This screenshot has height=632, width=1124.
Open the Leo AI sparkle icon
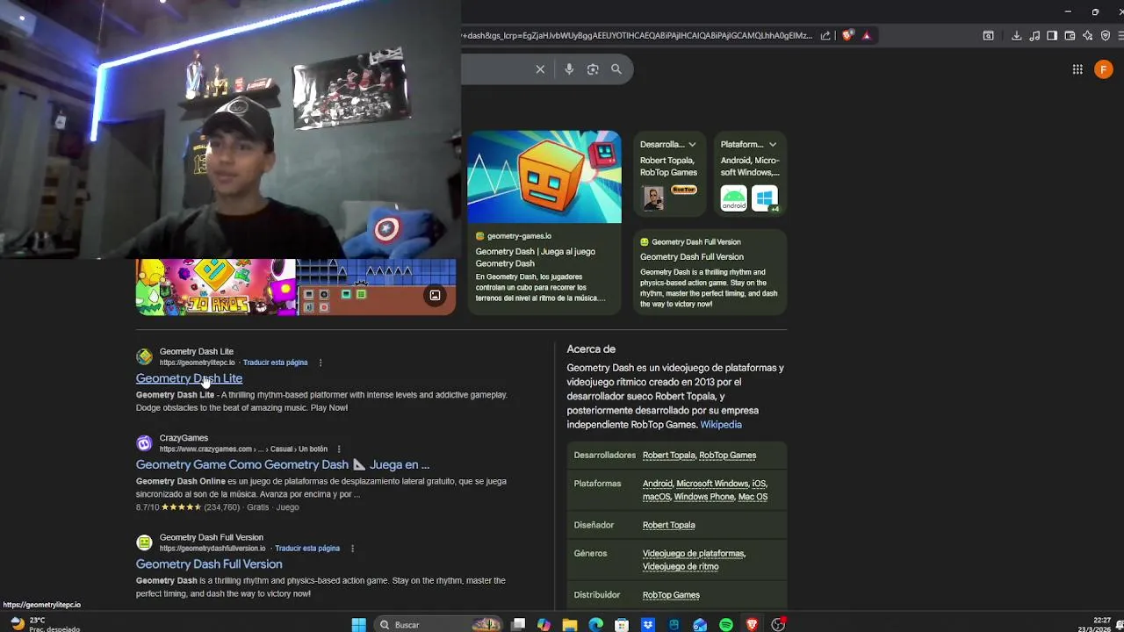(1087, 36)
